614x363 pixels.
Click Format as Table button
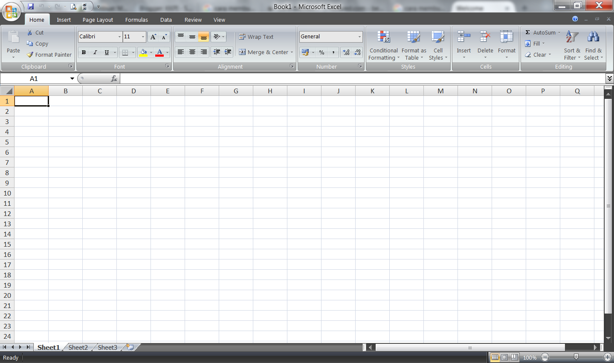414,45
